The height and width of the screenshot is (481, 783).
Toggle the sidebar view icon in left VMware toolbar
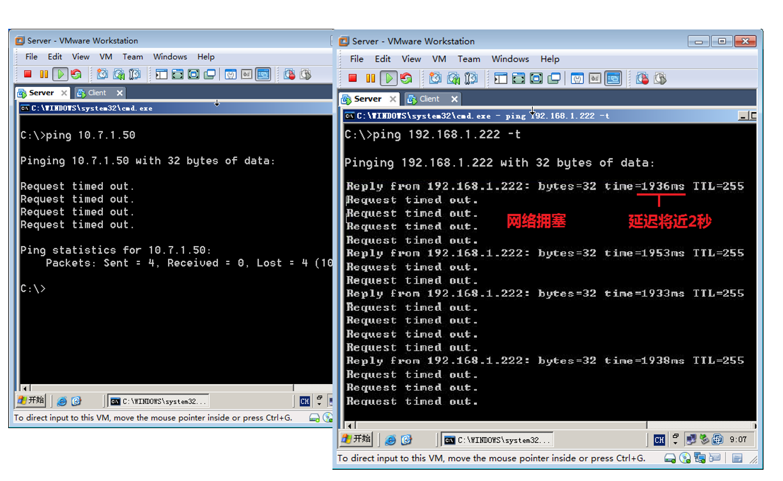[x=162, y=74]
